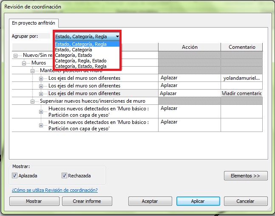Click the Crear informe button
This screenshot has width=275, height=216.
coord(86,201)
